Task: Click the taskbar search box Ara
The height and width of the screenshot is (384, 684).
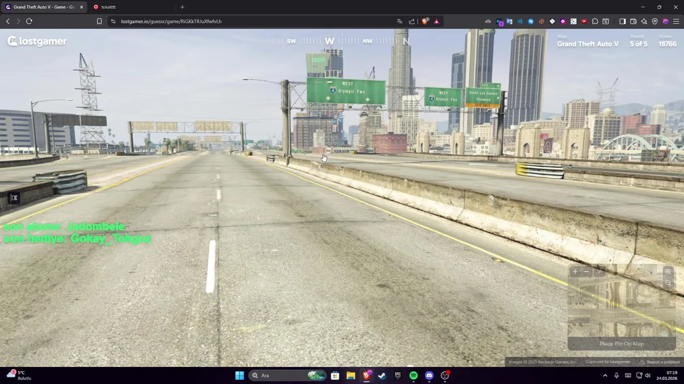Action: coord(289,375)
